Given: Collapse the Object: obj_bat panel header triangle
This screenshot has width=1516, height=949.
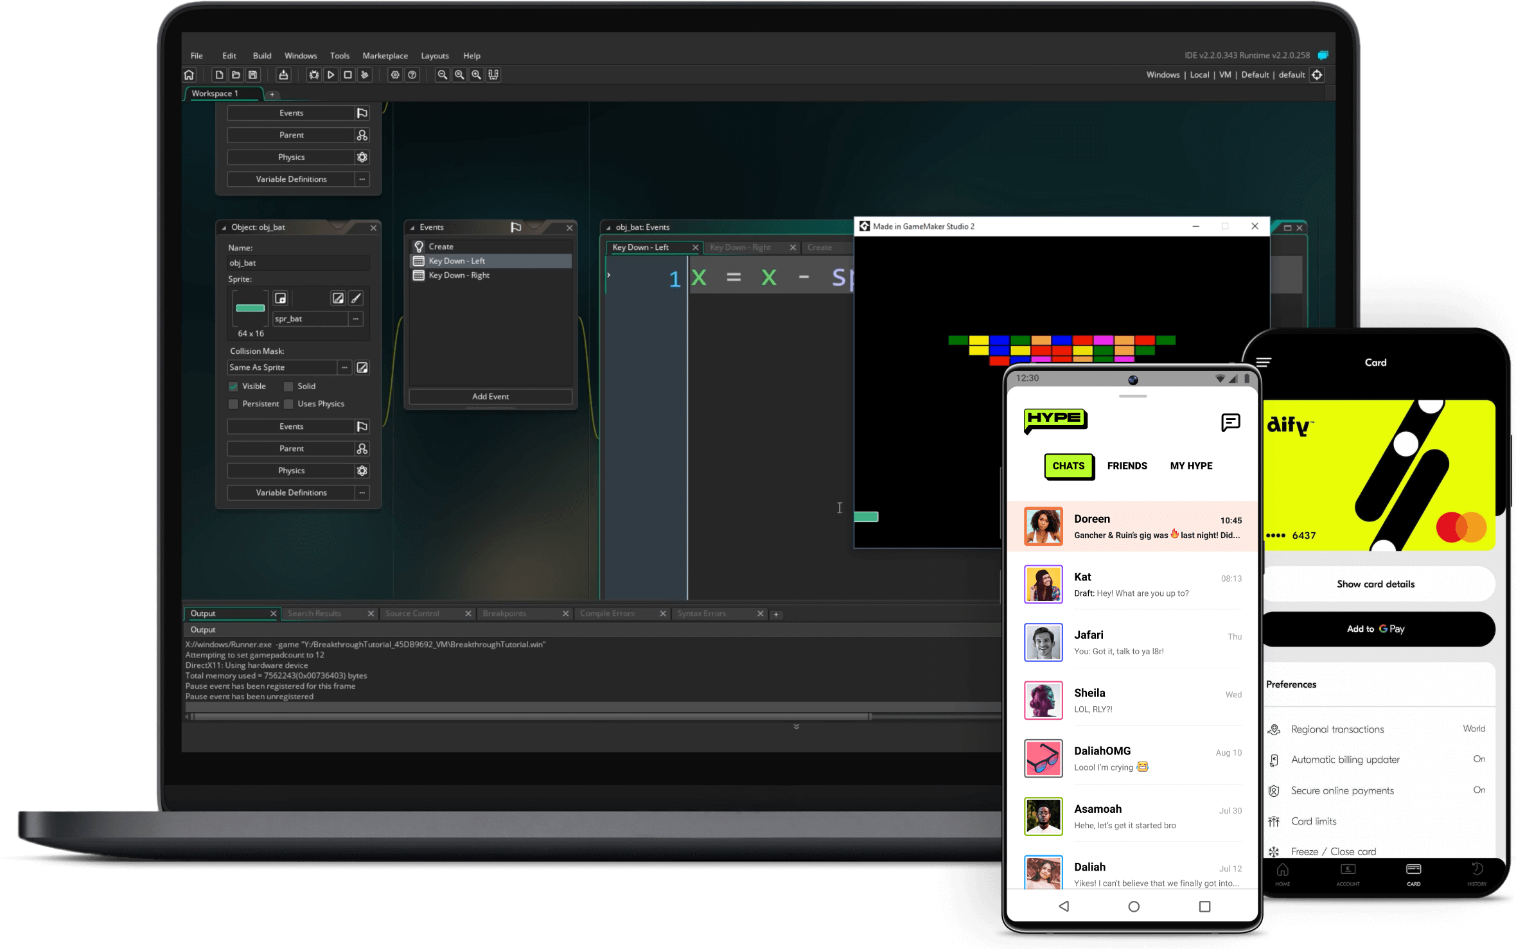Looking at the screenshot, I should tap(223, 227).
